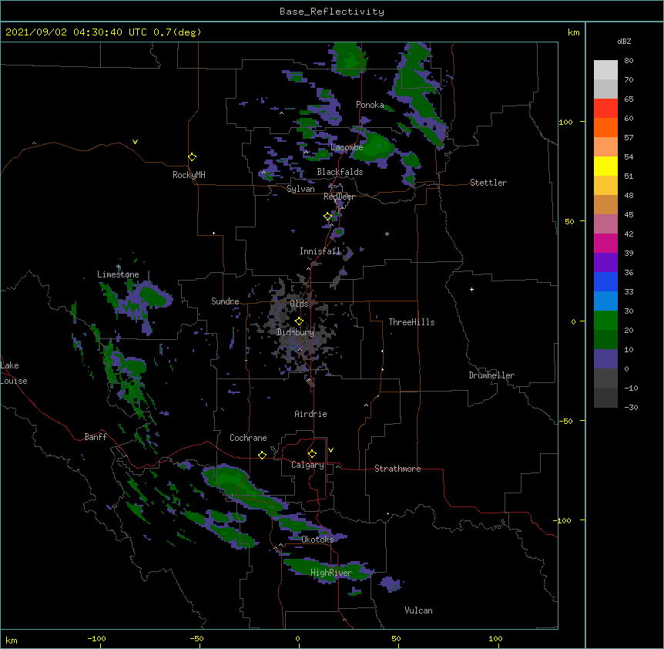Click the Innisfail town label
Viewport: 664px width, 649px height.
(x=320, y=251)
